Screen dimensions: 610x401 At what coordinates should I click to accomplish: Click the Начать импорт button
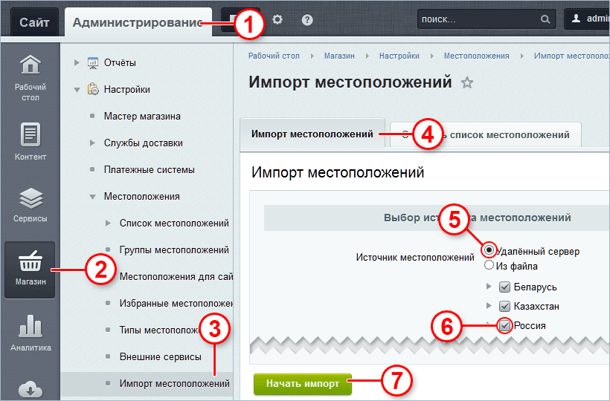tap(303, 384)
